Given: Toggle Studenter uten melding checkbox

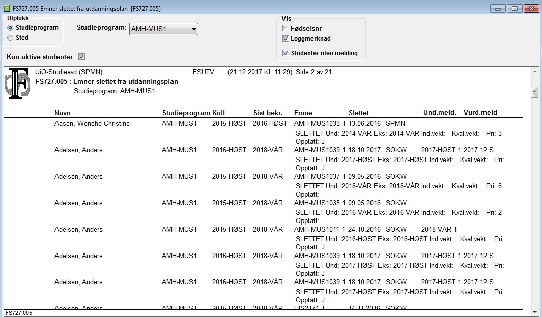Looking at the screenshot, I should pyautogui.click(x=286, y=53).
